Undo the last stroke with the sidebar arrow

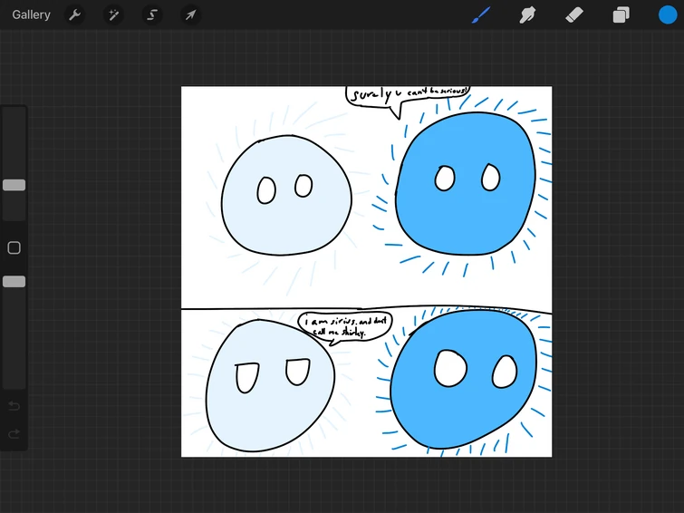tap(14, 406)
